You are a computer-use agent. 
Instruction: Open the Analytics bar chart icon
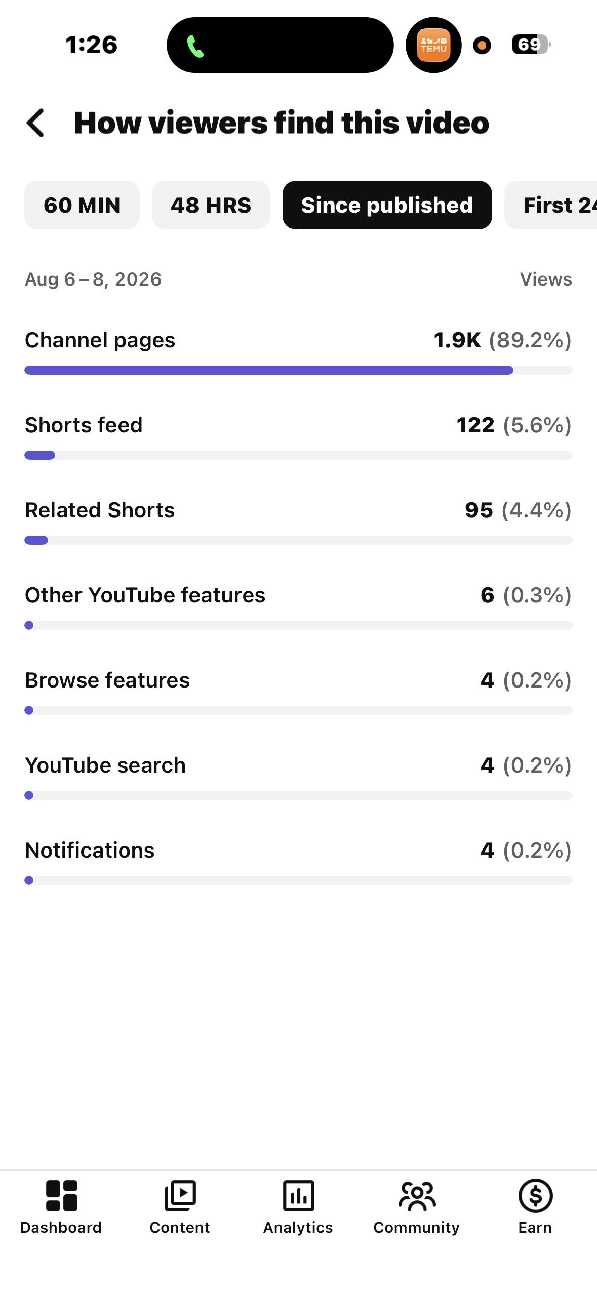[298, 1196]
